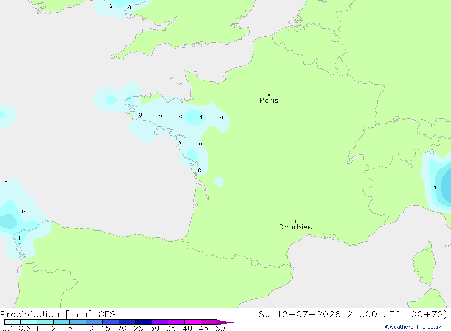Click the Paris city label
The height and width of the screenshot is (331, 451).
point(269,100)
